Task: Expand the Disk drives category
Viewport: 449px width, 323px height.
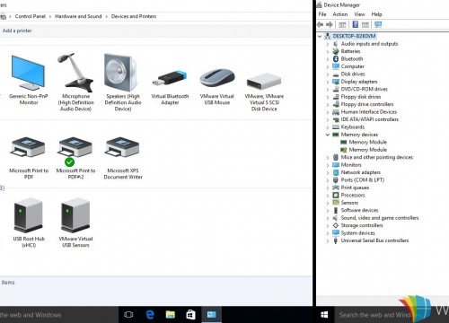Action: [328, 74]
